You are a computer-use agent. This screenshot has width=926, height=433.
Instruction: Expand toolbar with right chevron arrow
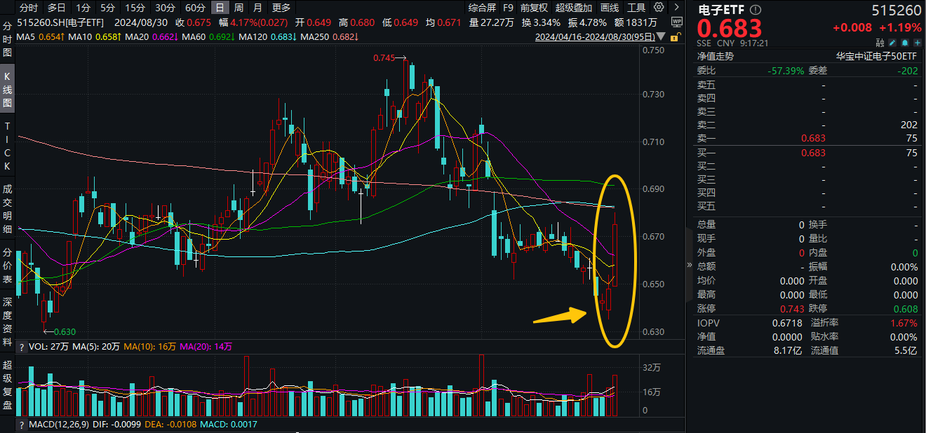(x=675, y=8)
